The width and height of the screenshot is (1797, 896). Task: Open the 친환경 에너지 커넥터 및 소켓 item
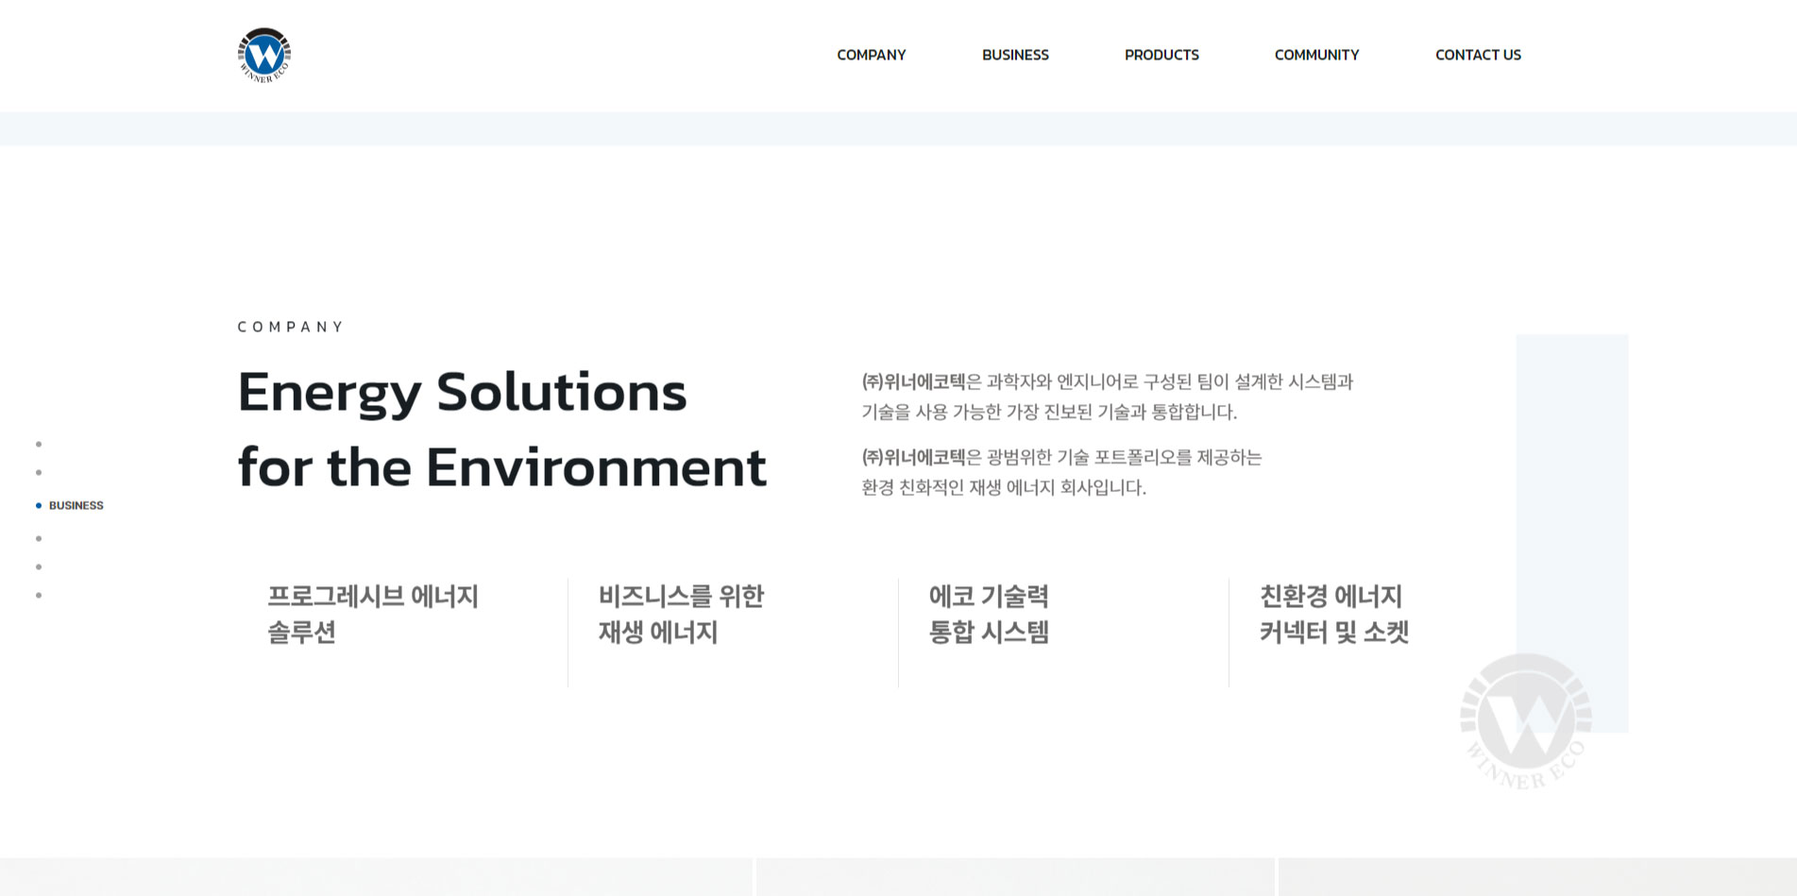[1333, 614]
